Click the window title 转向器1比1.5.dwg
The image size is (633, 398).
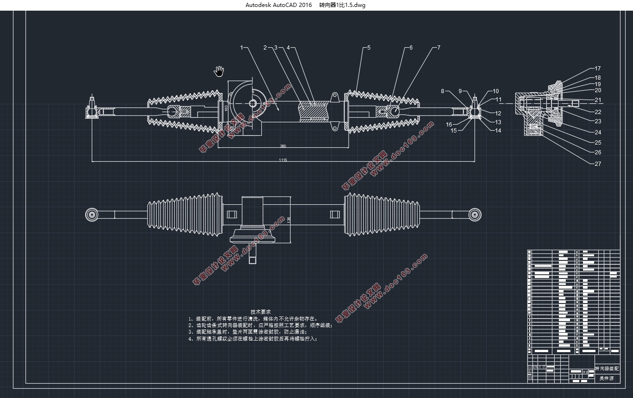342,5
